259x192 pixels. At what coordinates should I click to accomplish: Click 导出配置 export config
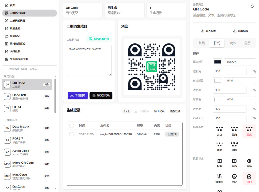tap(240, 31)
